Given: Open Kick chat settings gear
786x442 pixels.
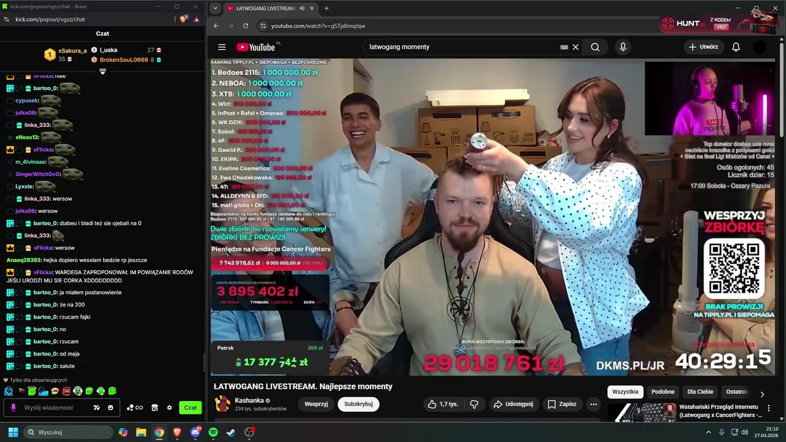Looking at the screenshot, I should (x=169, y=408).
